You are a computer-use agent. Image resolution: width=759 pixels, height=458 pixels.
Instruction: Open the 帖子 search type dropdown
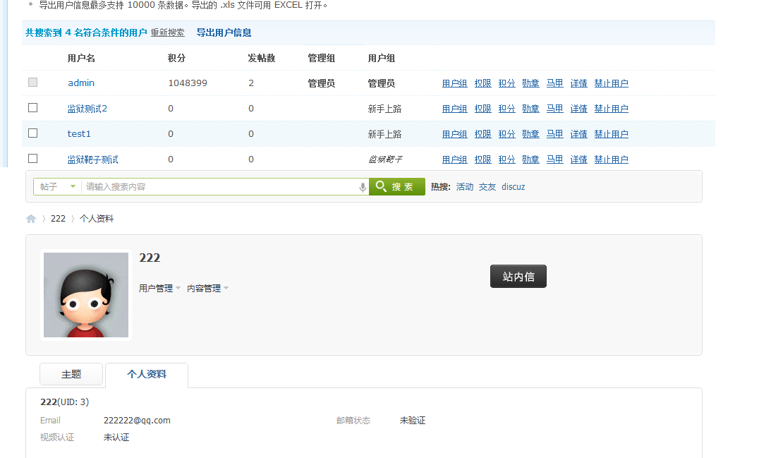click(x=57, y=187)
